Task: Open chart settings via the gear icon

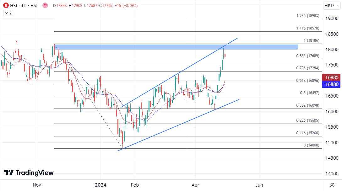Action: point(332,185)
